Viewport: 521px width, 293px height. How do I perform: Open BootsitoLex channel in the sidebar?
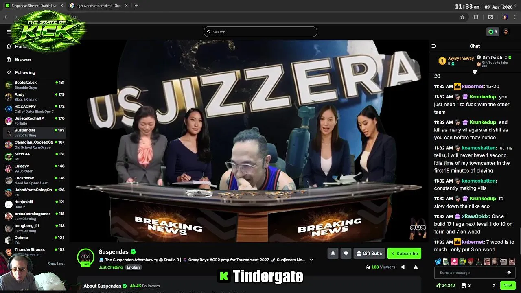click(x=35, y=85)
